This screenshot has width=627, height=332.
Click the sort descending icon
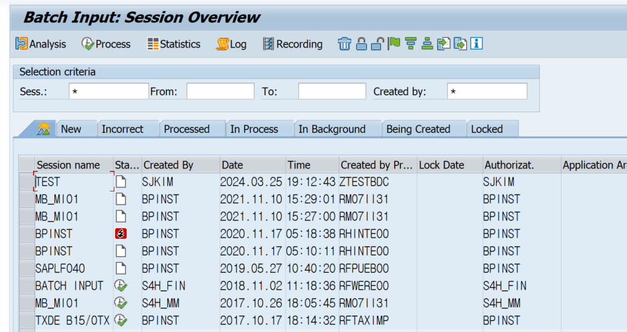[x=411, y=43]
